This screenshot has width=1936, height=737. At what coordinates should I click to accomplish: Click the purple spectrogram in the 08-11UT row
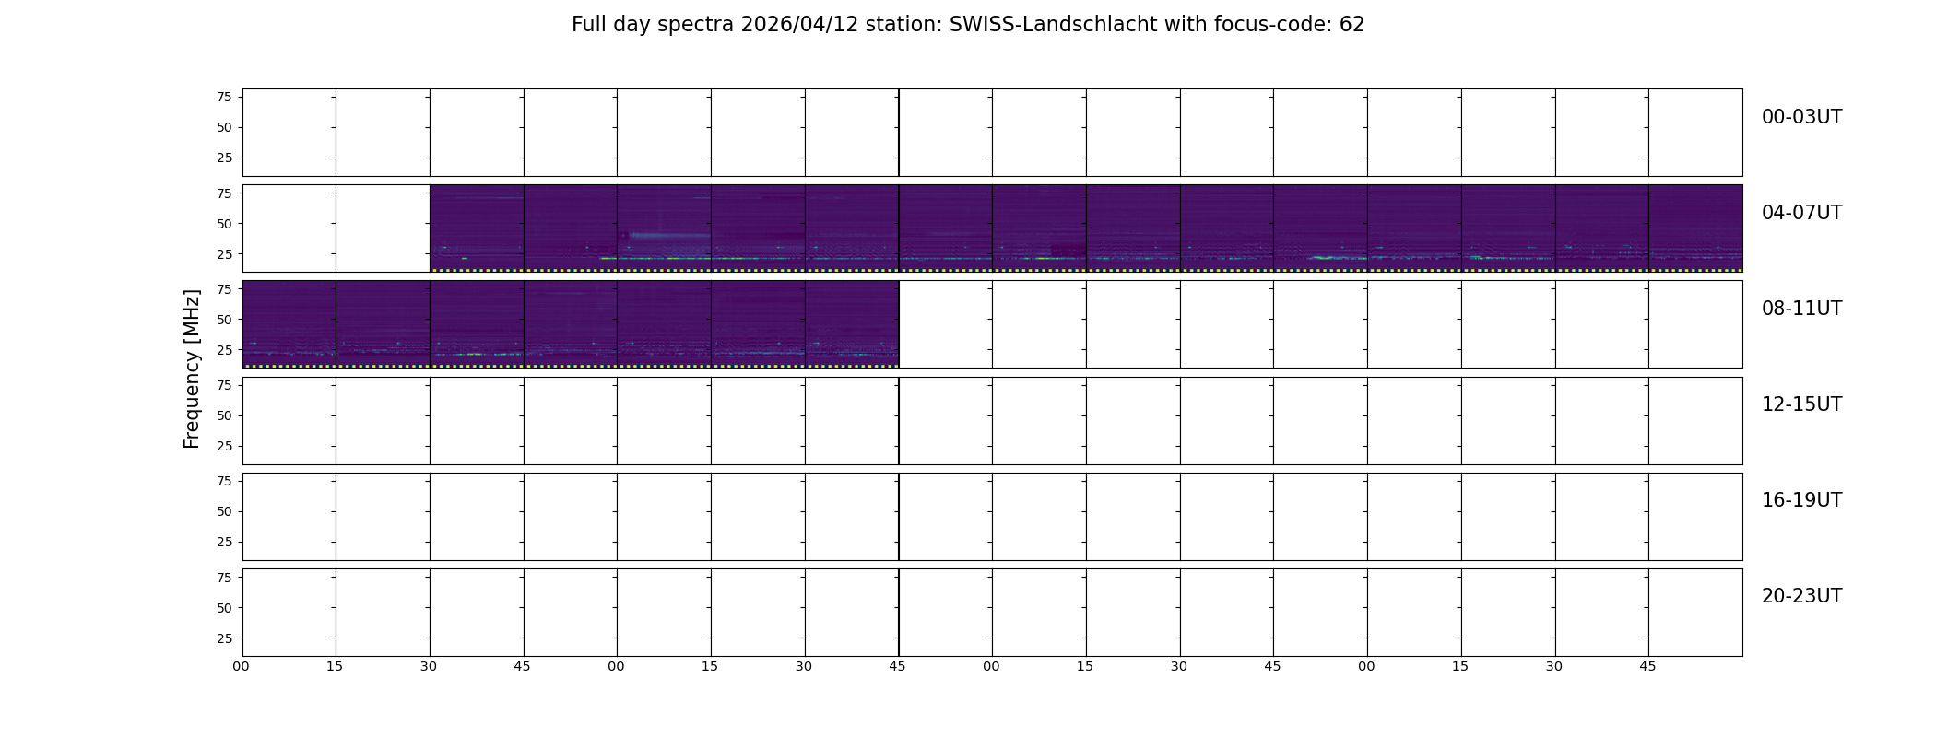coord(571,323)
